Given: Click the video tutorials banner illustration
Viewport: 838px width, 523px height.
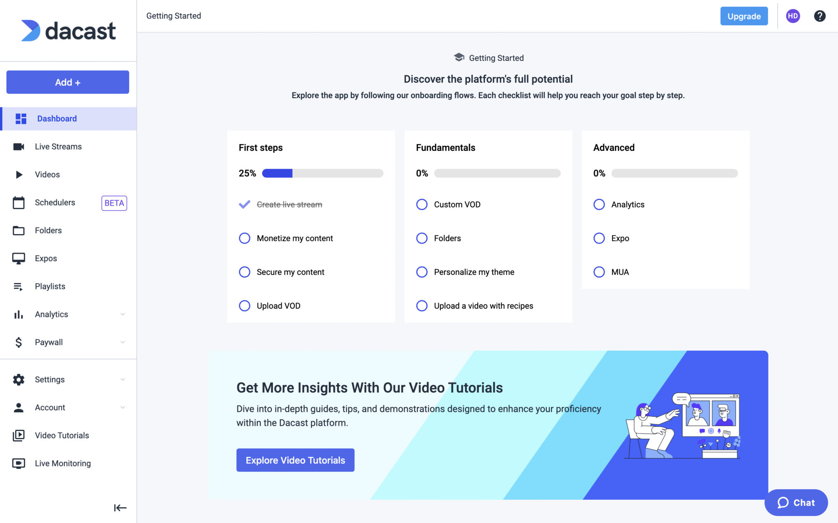Looking at the screenshot, I should point(683,425).
